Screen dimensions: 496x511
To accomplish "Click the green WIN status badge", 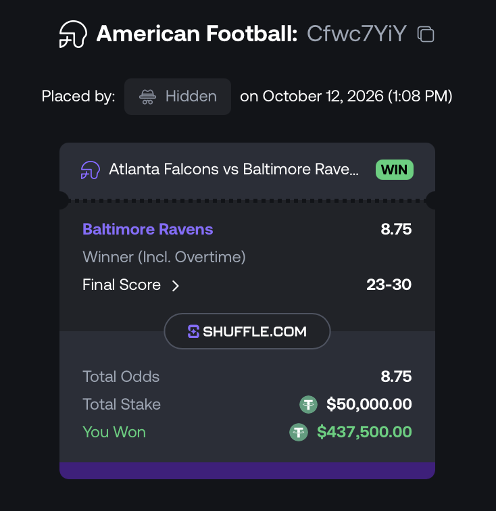I will pos(395,170).
